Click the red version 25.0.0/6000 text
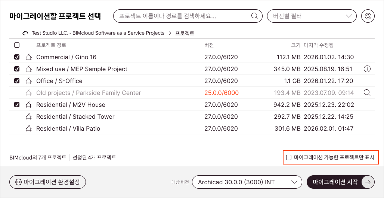This screenshot has height=198, width=384. point(222,93)
